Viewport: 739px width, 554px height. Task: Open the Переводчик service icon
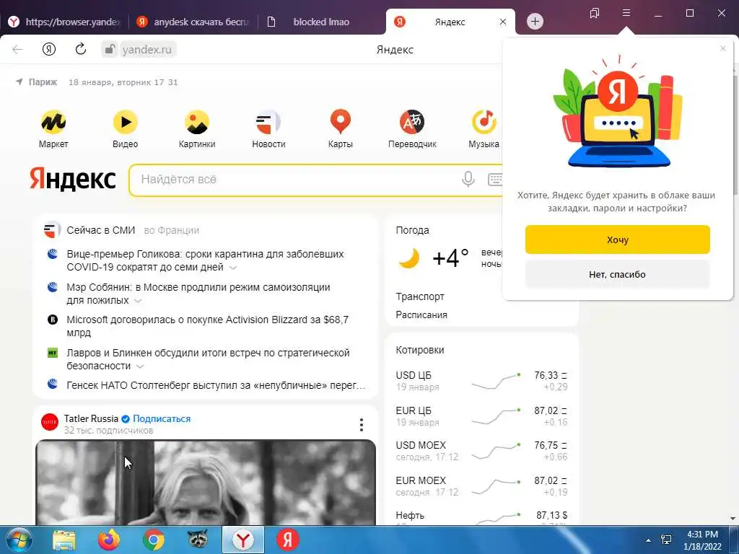point(412,123)
